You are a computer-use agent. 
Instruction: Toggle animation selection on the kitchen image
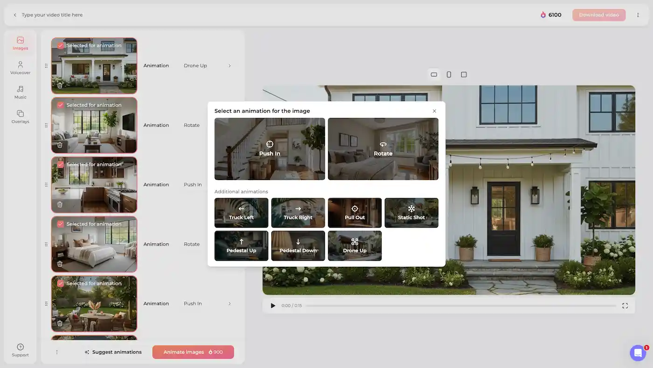click(60, 164)
